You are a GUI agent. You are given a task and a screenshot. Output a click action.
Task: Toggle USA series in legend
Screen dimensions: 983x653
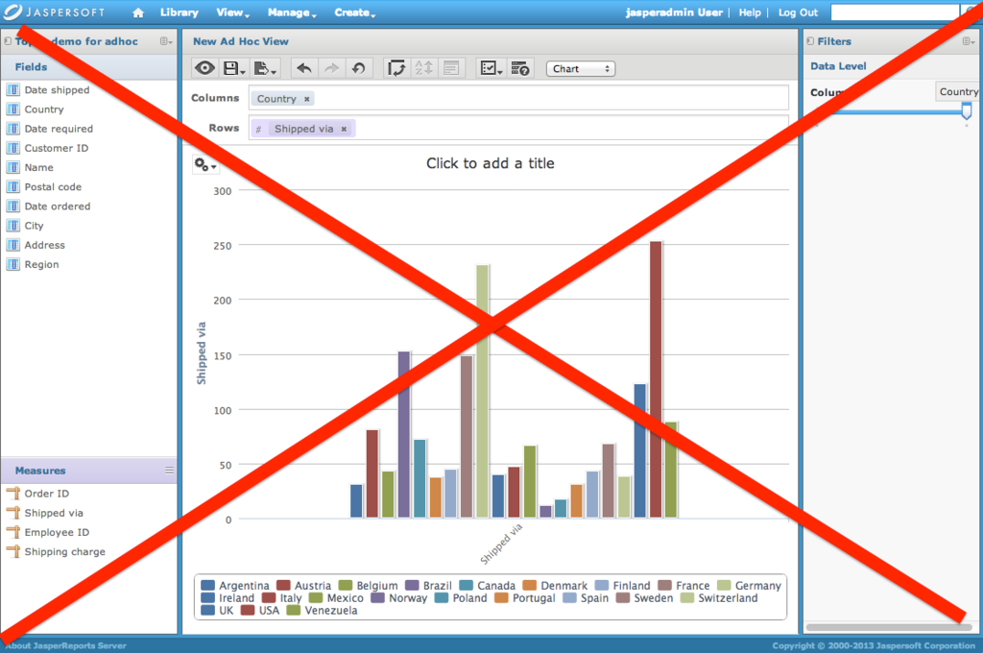[260, 611]
